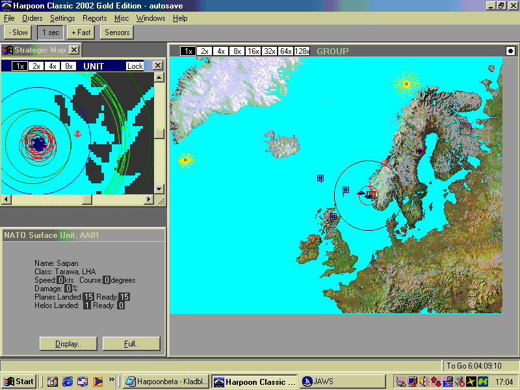Set group map zoom to 32x
The width and height of the screenshot is (520, 390).
point(270,51)
